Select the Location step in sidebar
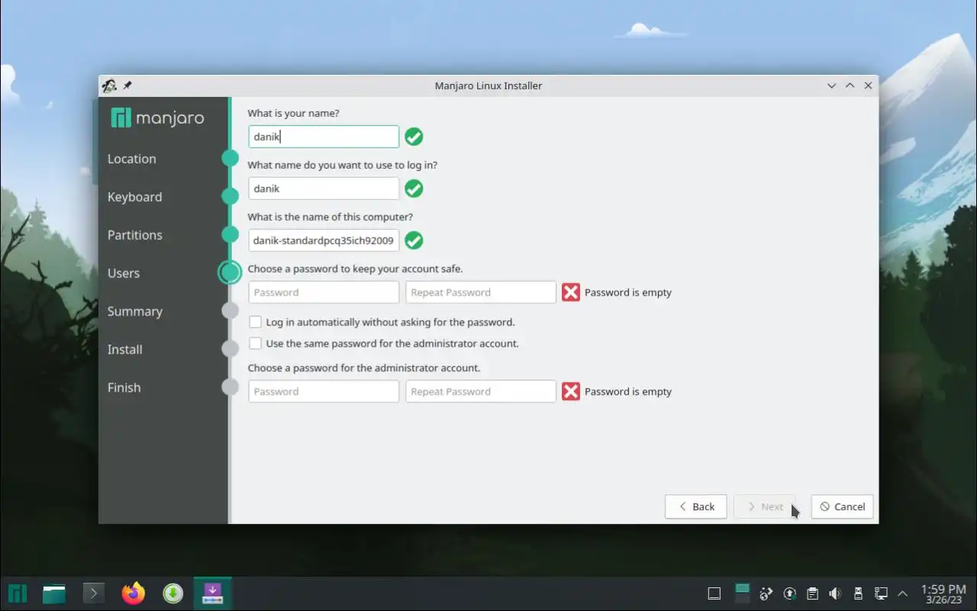This screenshot has height=611, width=977. coord(131,159)
